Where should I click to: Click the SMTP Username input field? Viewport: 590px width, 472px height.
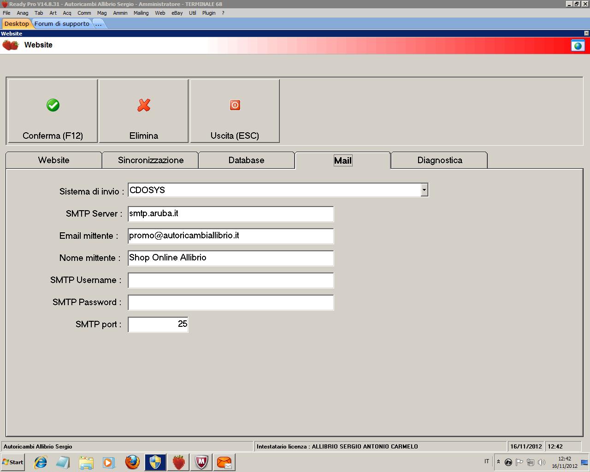pos(231,280)
